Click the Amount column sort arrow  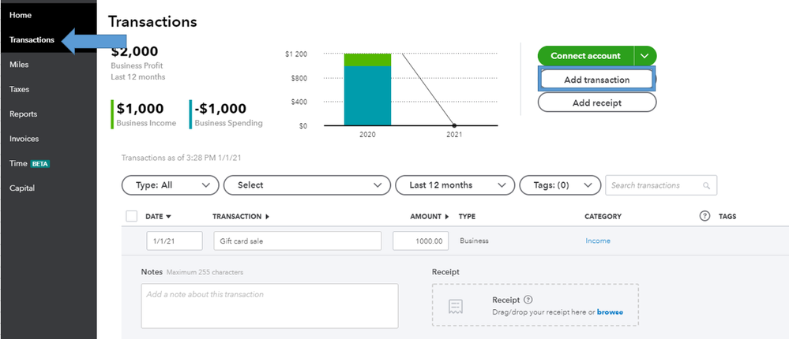(449, 216)
